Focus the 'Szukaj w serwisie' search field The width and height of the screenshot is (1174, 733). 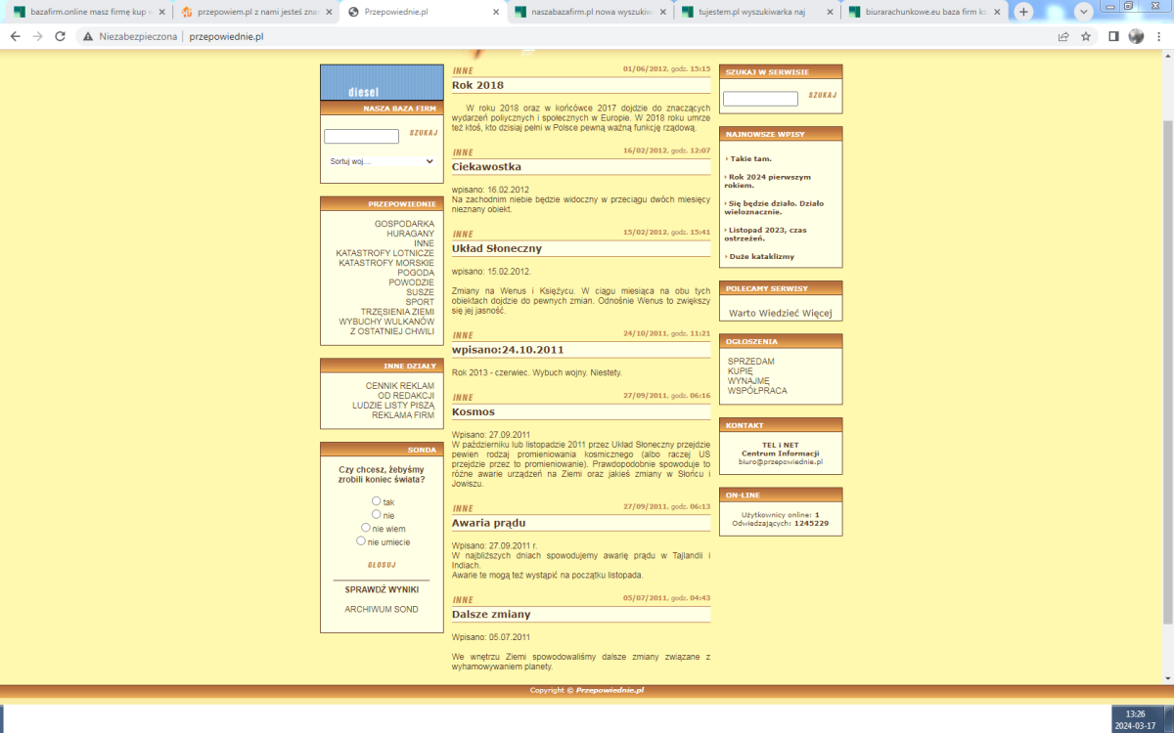(760, 99)
